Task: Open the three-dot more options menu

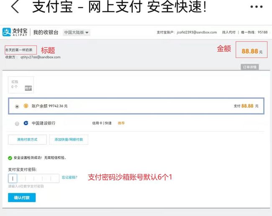Action: click(257, 7)
